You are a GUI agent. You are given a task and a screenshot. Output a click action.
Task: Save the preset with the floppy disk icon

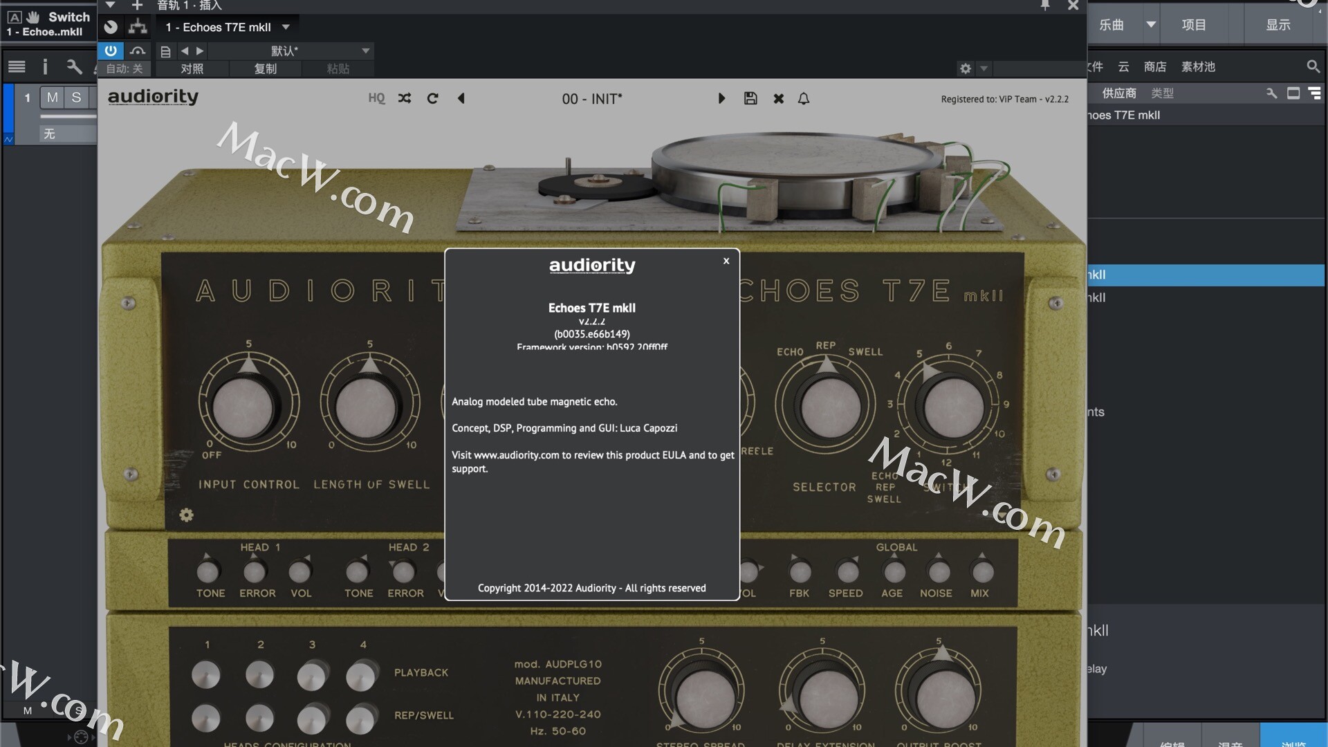750,98
